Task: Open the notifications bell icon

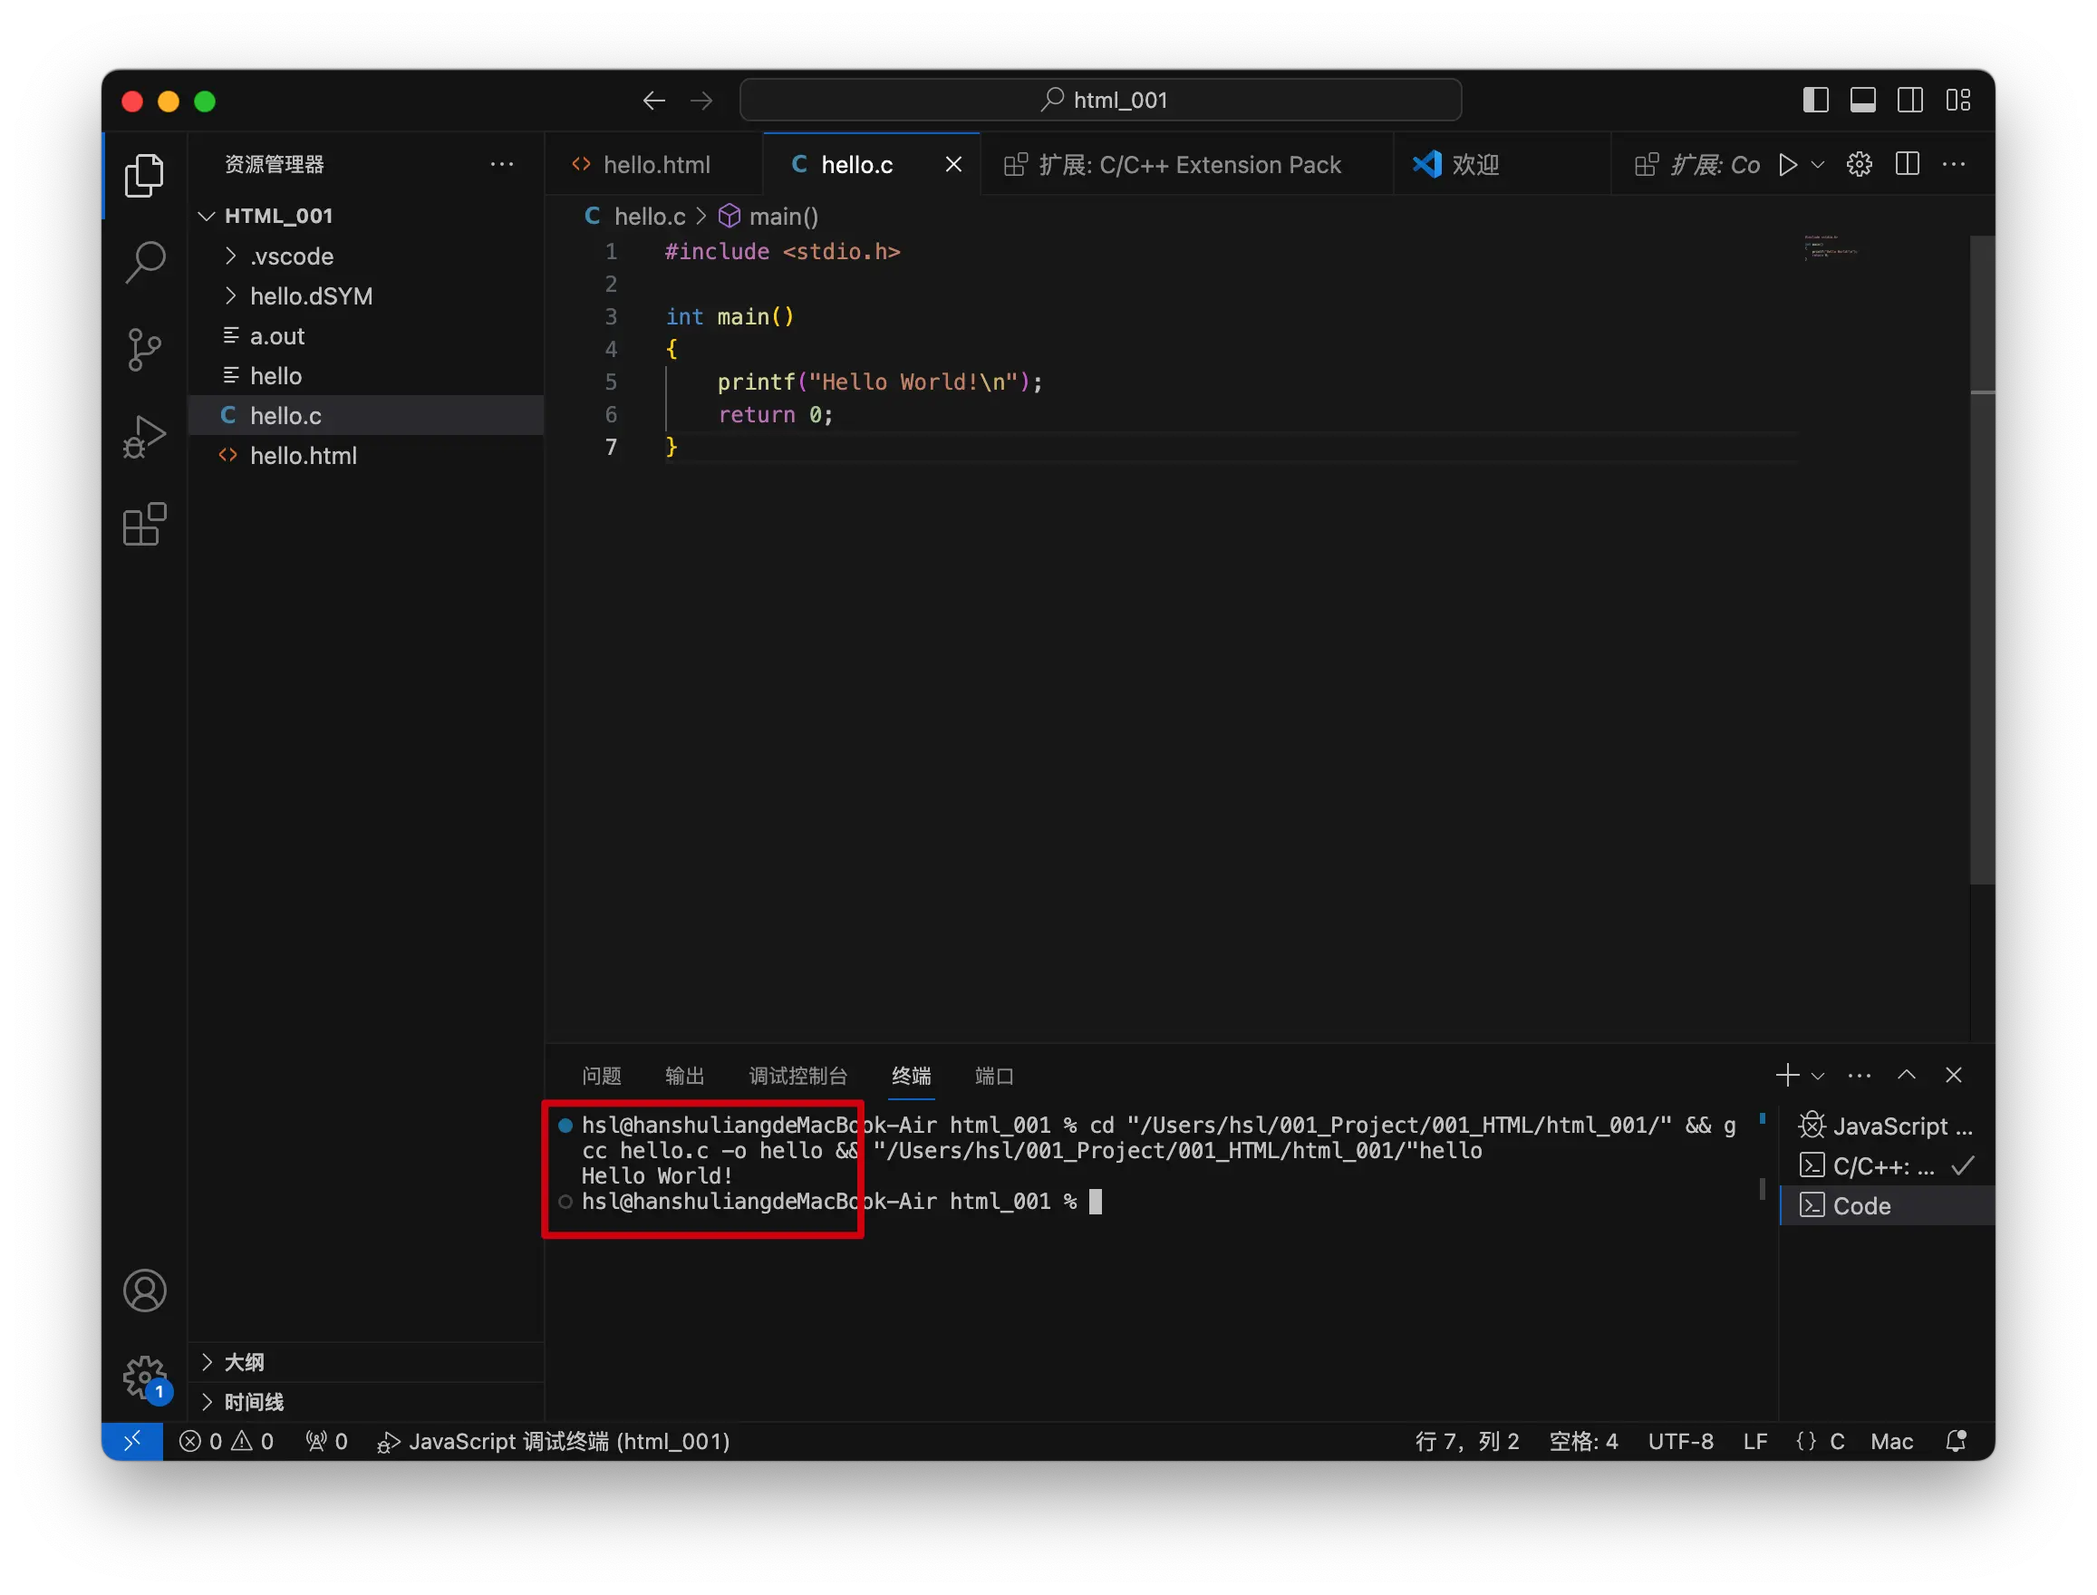Action: (1957, 1443)
